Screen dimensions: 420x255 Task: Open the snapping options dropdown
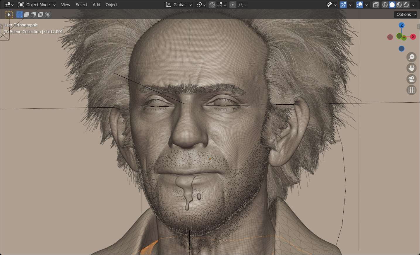click(221, 5)
